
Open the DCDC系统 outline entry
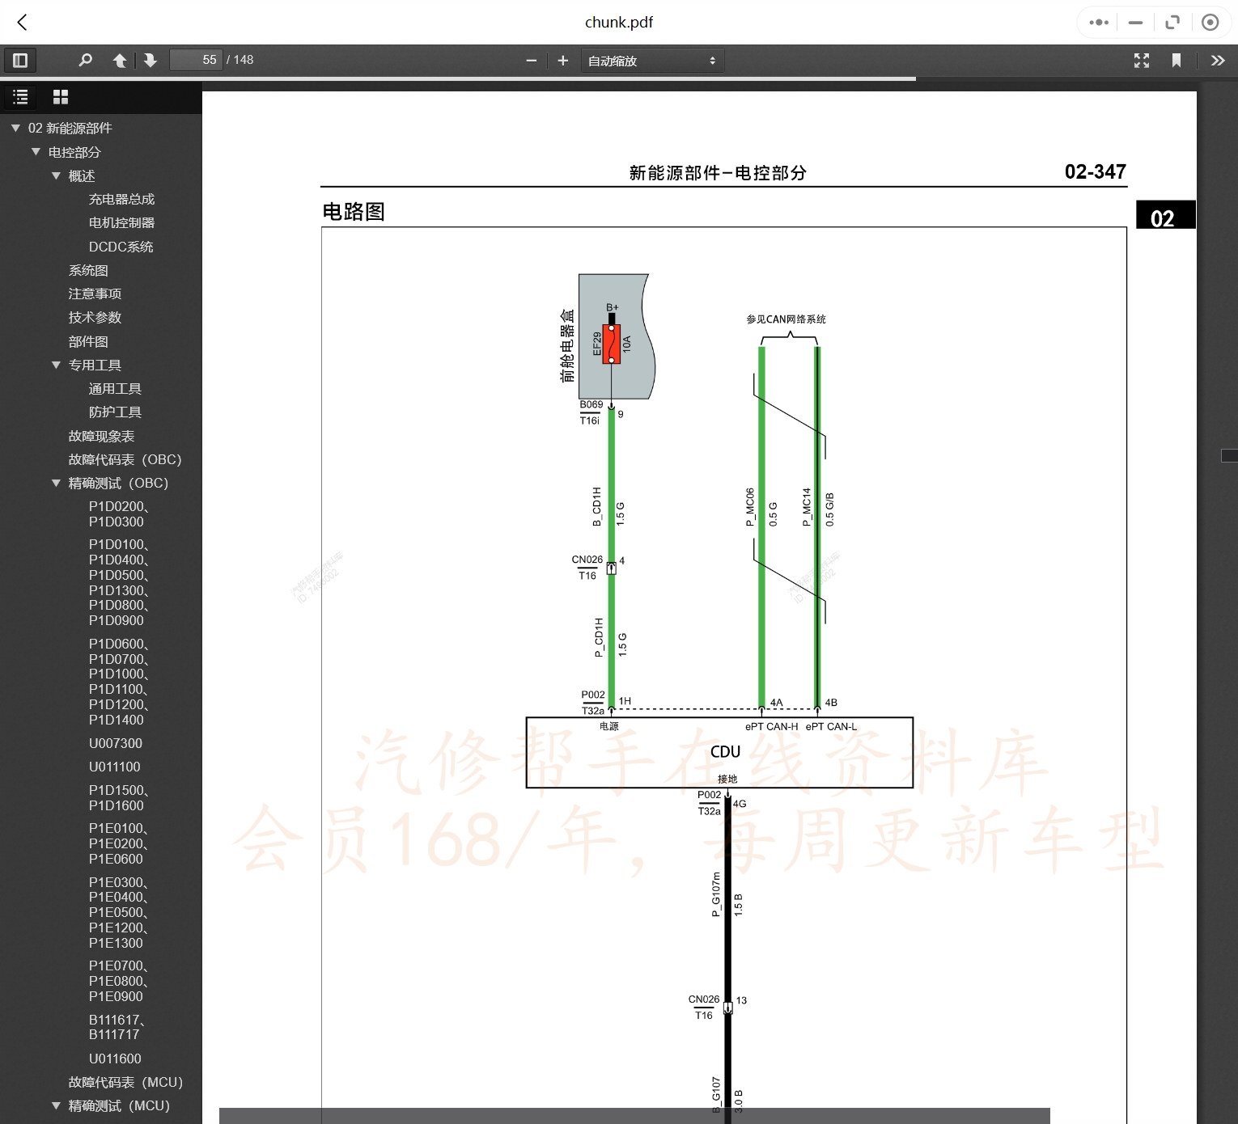121,247
